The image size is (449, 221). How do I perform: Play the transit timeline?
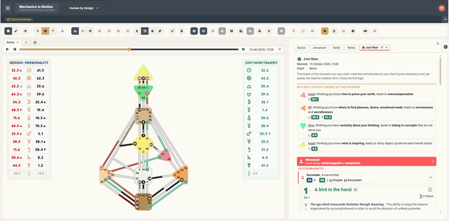(7, 49)
